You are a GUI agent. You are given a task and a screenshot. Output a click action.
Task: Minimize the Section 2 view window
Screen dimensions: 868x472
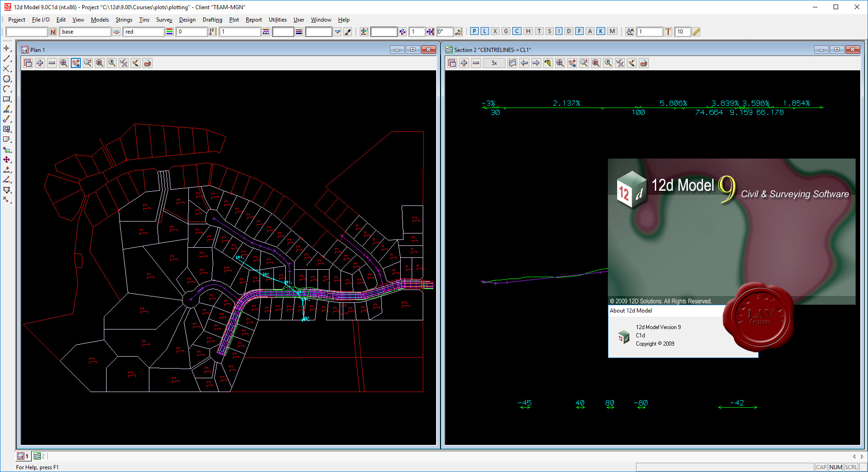821,50
